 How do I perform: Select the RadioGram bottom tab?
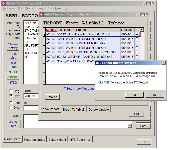(x=12, y=139)
